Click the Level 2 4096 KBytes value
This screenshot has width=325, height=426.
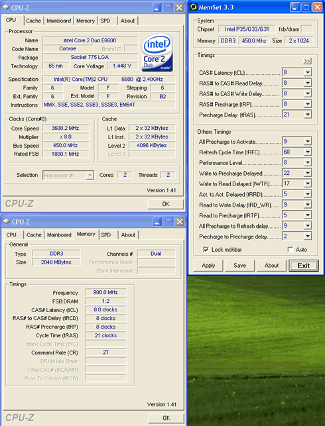point(152,146)
